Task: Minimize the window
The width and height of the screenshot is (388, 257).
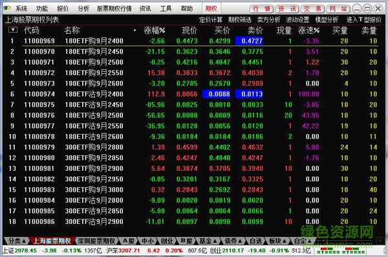Action: (356, 9)
